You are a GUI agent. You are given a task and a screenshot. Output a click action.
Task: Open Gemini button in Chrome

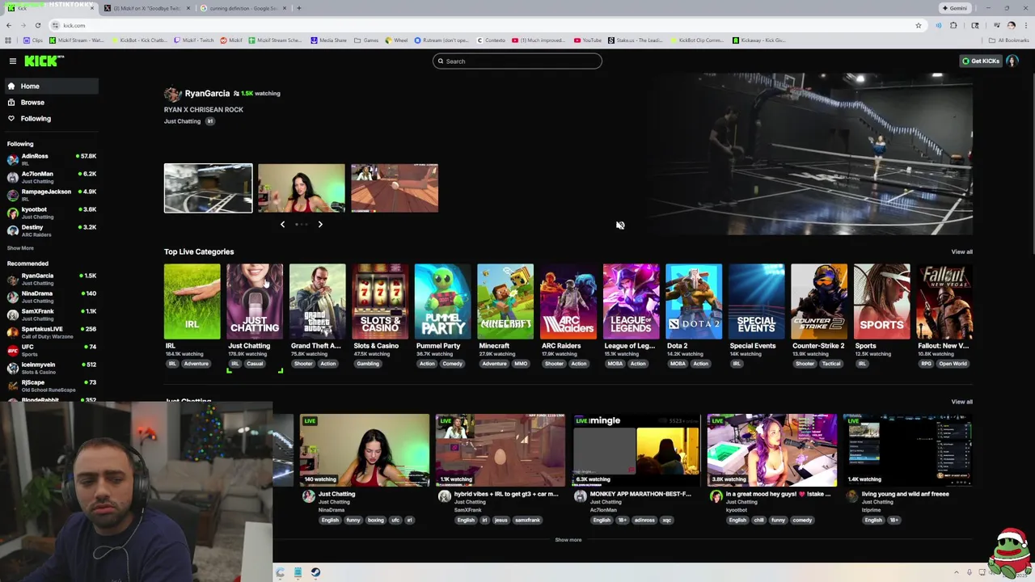pos(954,8)
